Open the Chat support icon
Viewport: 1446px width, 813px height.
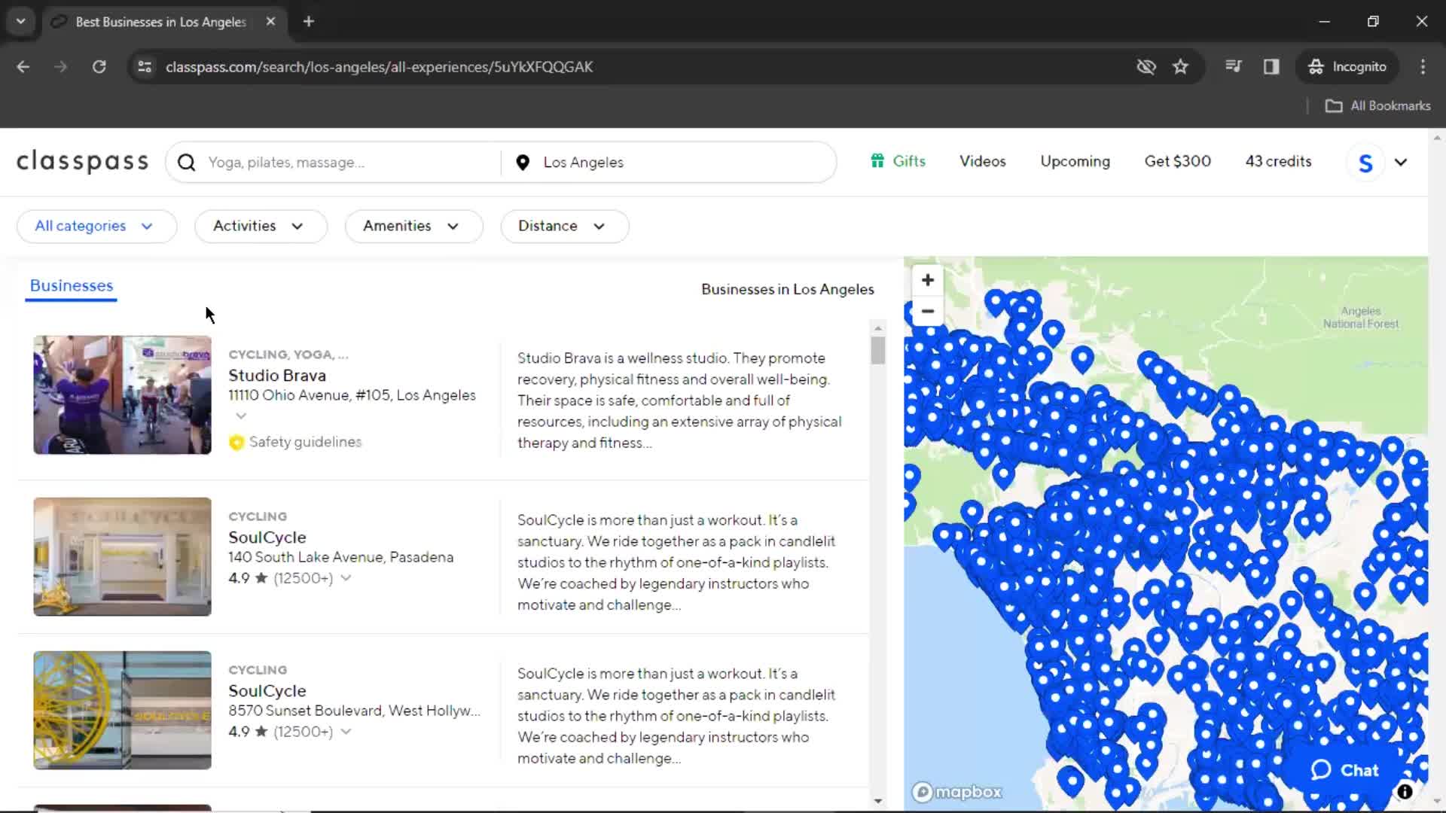coord(1347,769)
